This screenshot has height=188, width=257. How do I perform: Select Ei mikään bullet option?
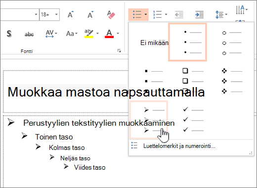(154, 43)
